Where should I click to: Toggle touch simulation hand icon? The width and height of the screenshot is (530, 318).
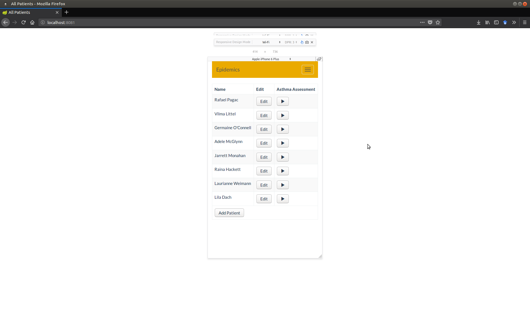(x=302, y=42)
